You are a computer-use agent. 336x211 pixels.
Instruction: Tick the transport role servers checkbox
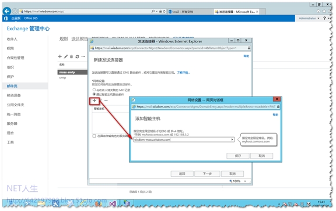point(94,136)
